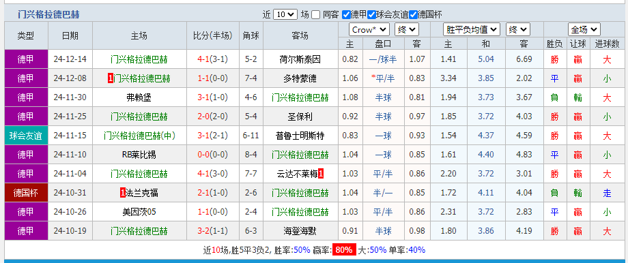Click the 4-1(3-0) score on 24-11-04
This screenshot has height=263, width=628.
tap(213, 174)
